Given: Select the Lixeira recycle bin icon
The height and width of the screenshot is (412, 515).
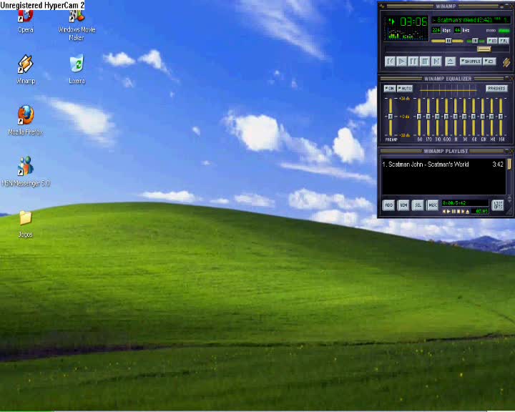Looking at the screenshot, I should tap(77, 69).
